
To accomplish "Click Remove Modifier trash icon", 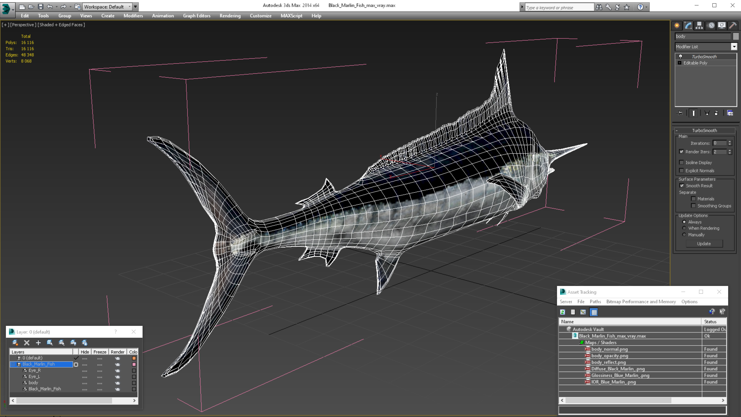I will [716, 113].
